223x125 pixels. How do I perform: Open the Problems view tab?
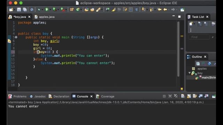(17, 97)
